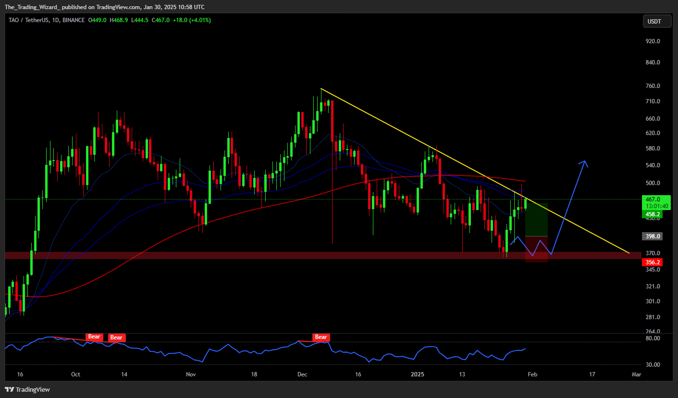
Task: Click the 370.0 price axis label
Action: pos(653,253)
